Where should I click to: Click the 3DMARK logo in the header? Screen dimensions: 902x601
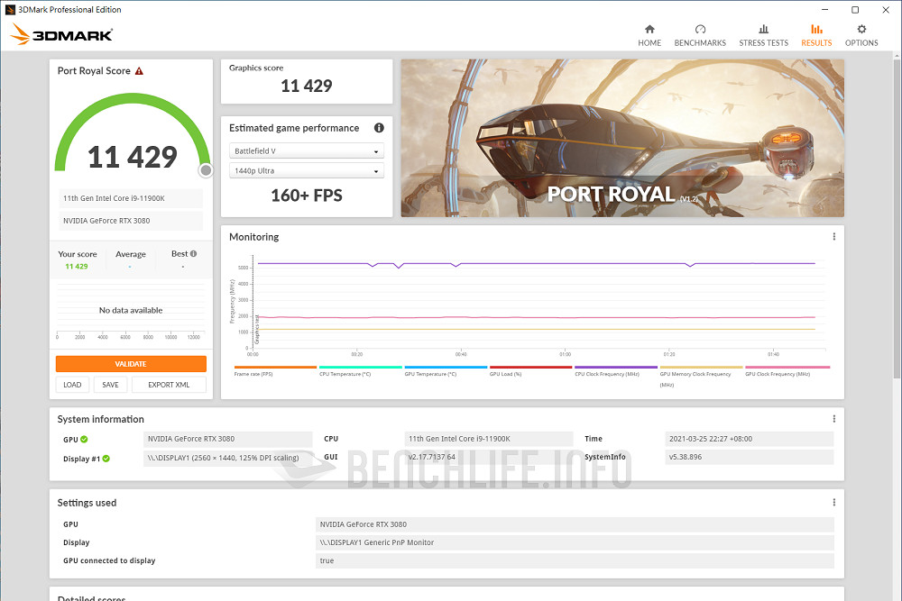click(61, 34)
